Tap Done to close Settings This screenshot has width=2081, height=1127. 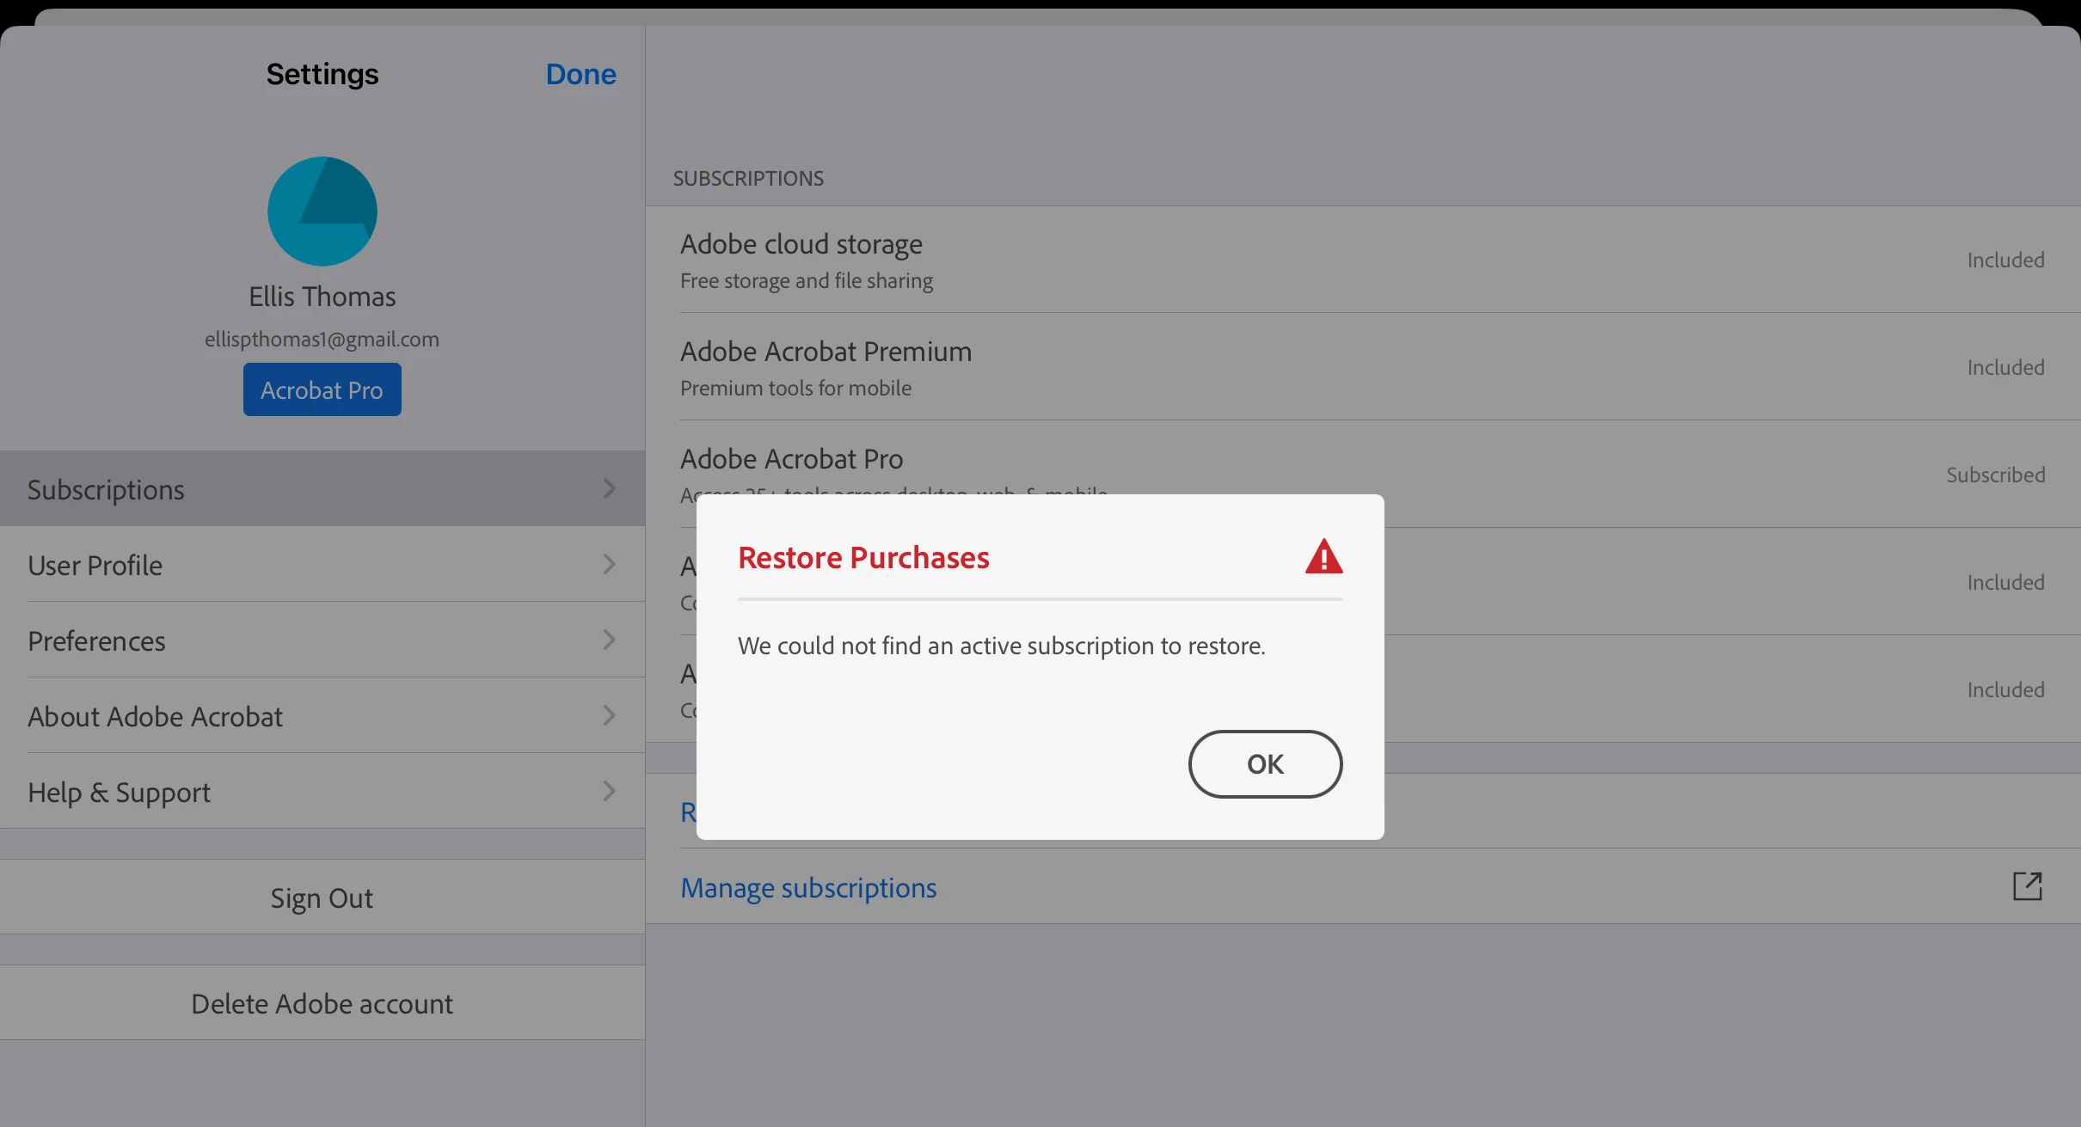click(x=580, y=75)
